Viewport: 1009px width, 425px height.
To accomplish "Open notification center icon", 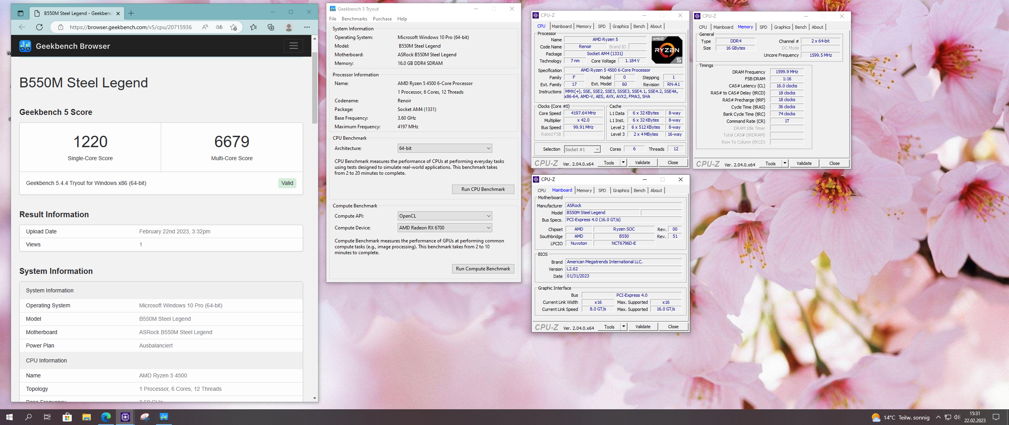I will point(996,418).
